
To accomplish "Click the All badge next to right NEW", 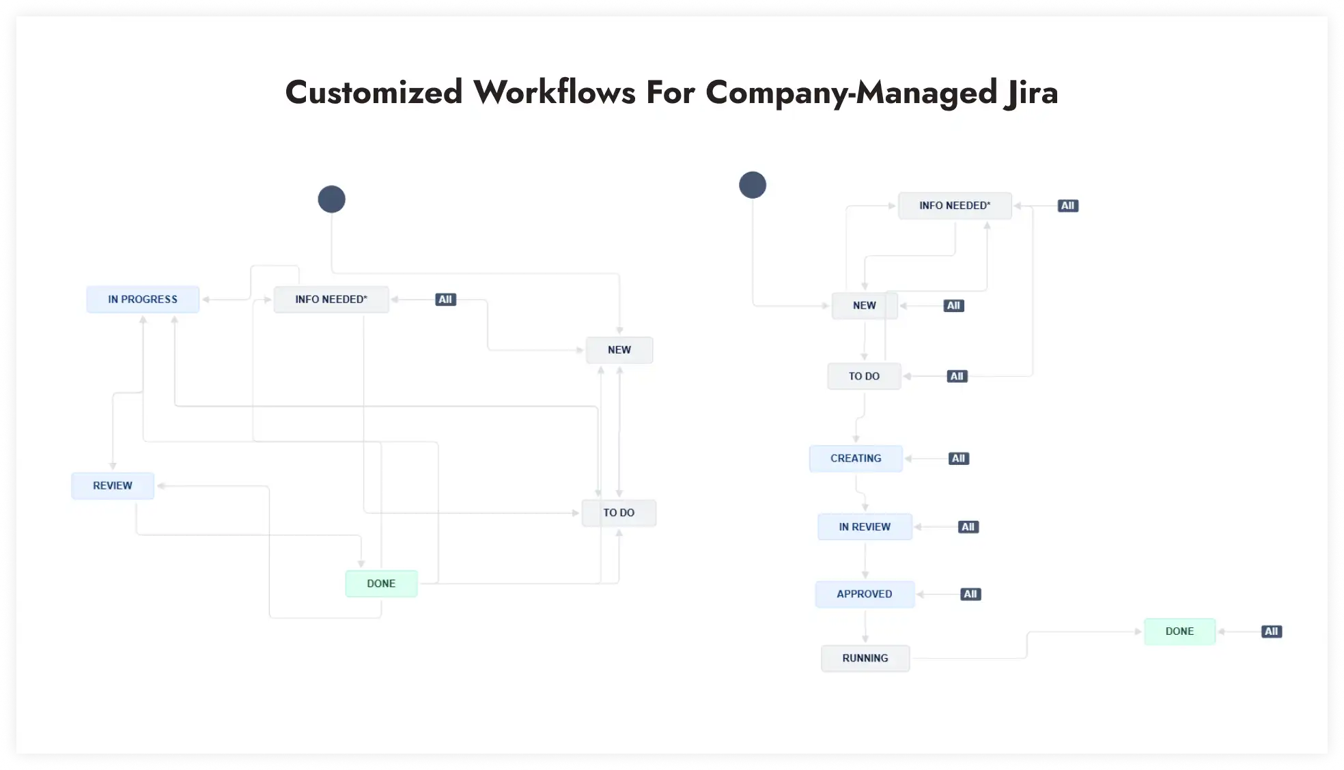I will [x=954, y=306].
